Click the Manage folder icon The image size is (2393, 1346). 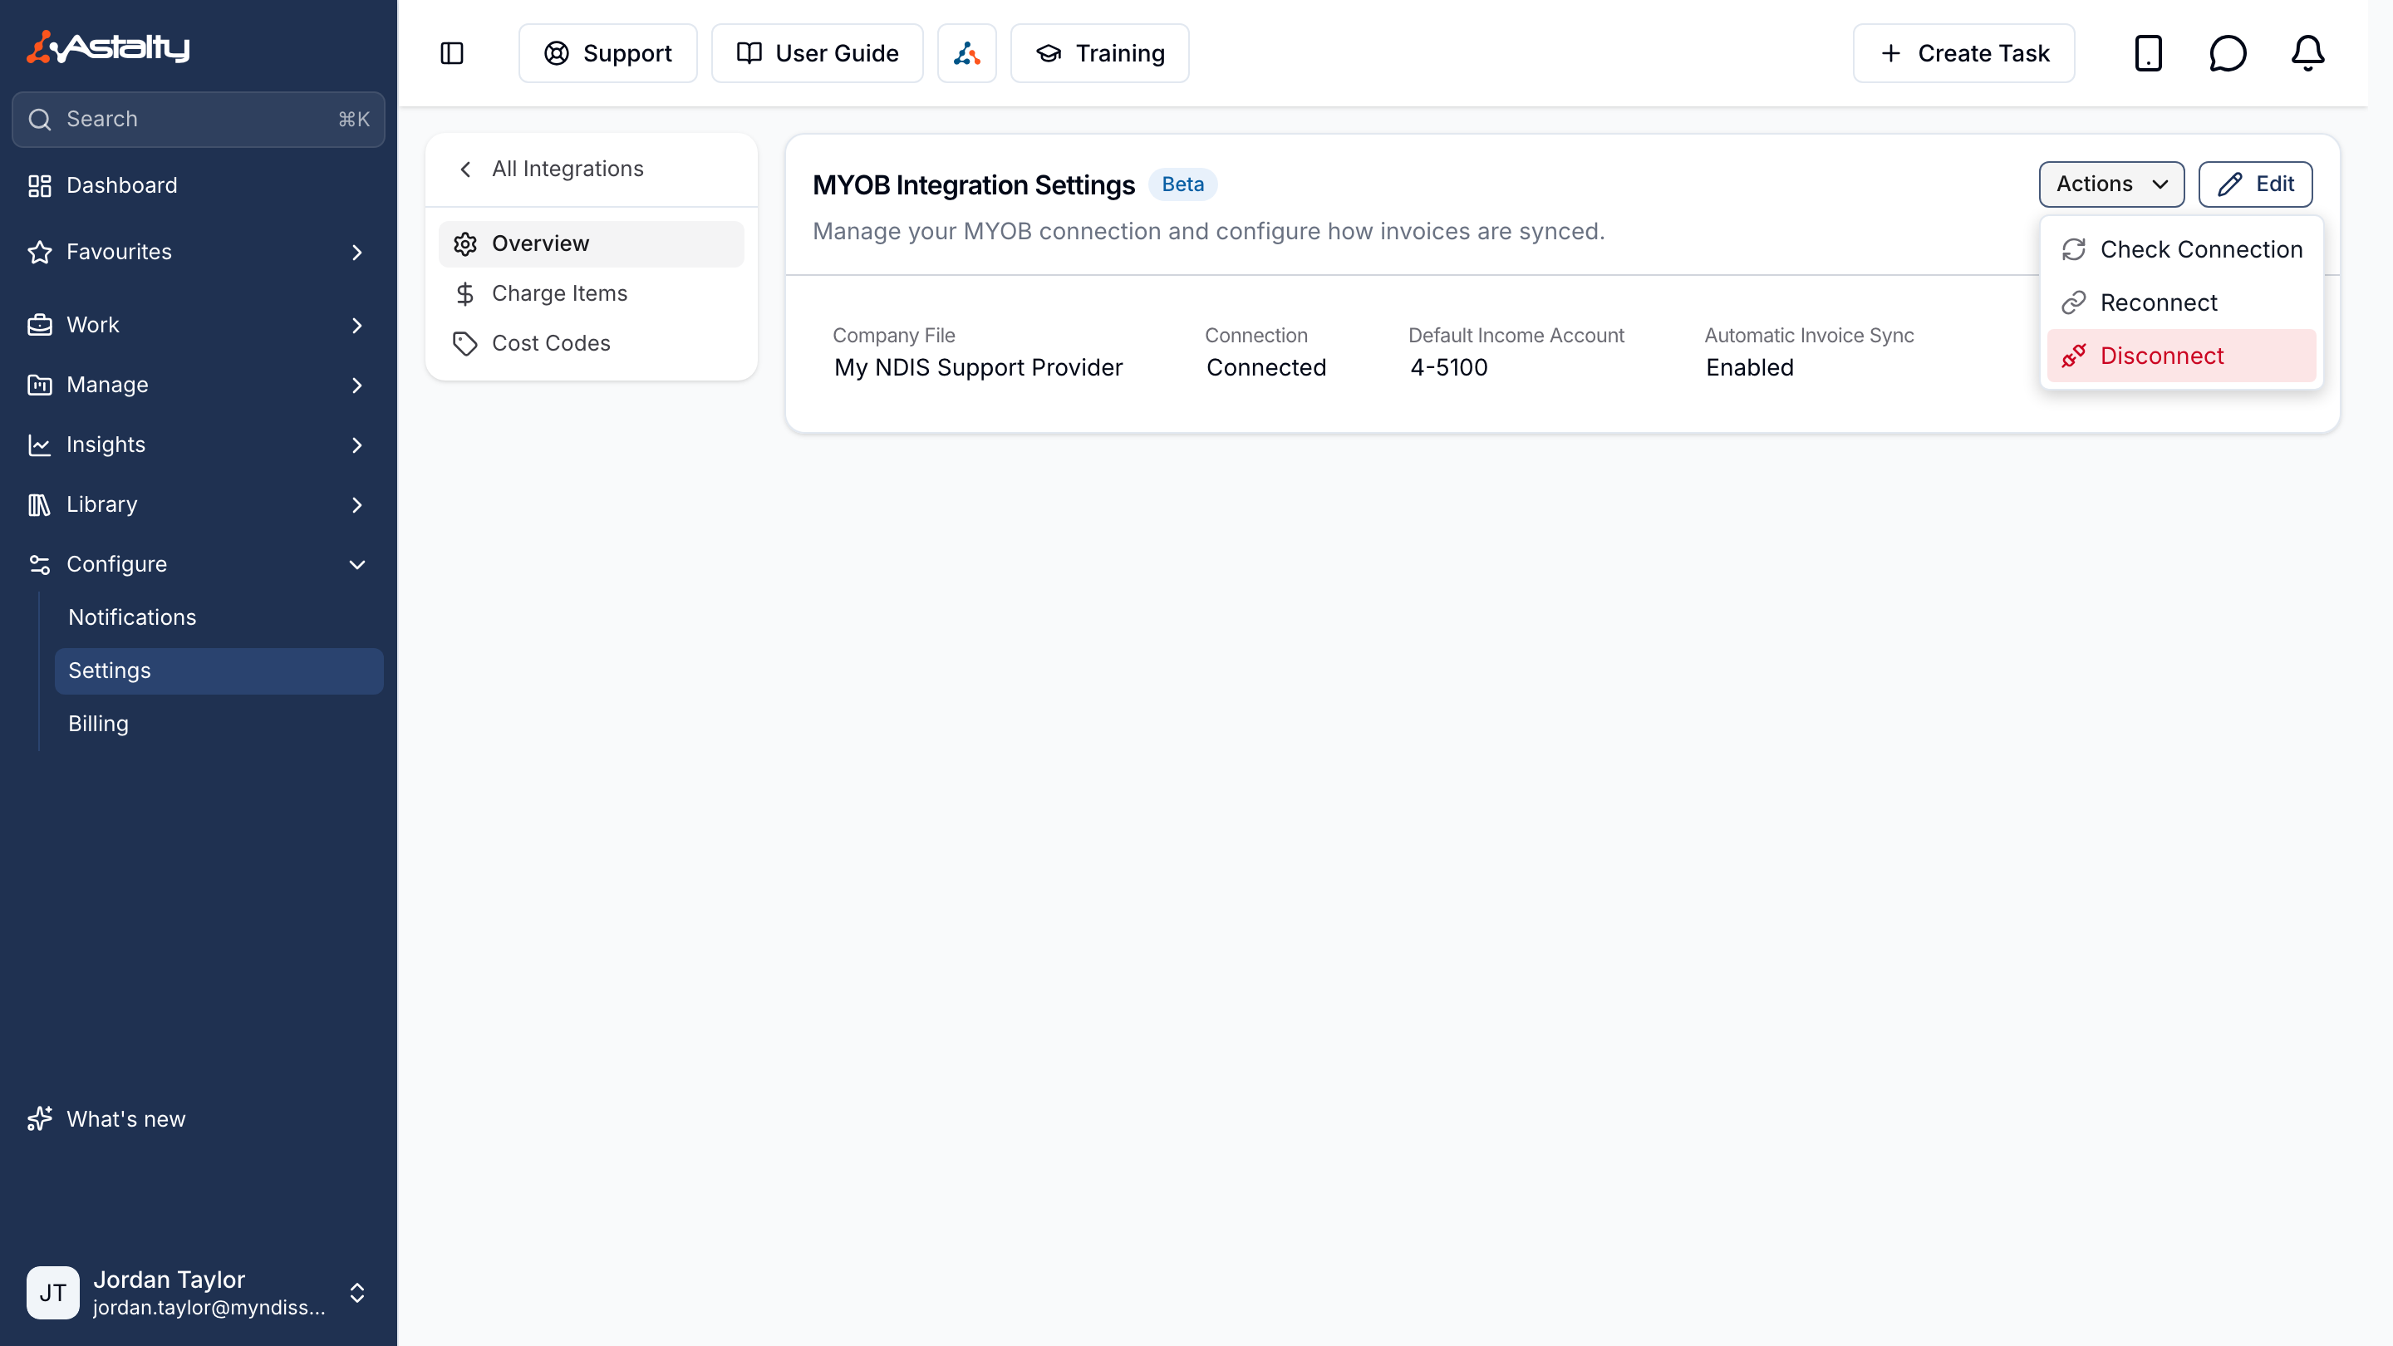tap(39, 385)
